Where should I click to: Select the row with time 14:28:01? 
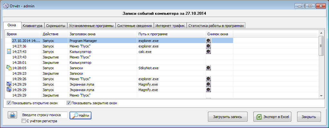click(x=119, y=62)
